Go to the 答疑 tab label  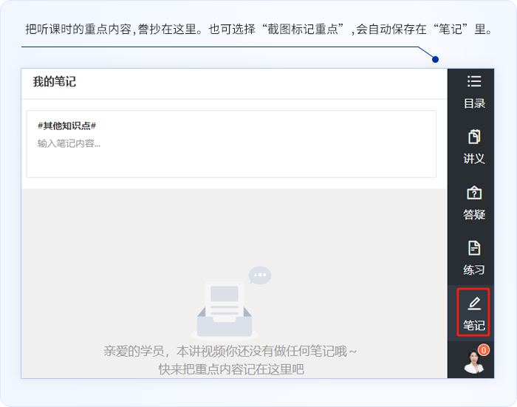[474, 215]
